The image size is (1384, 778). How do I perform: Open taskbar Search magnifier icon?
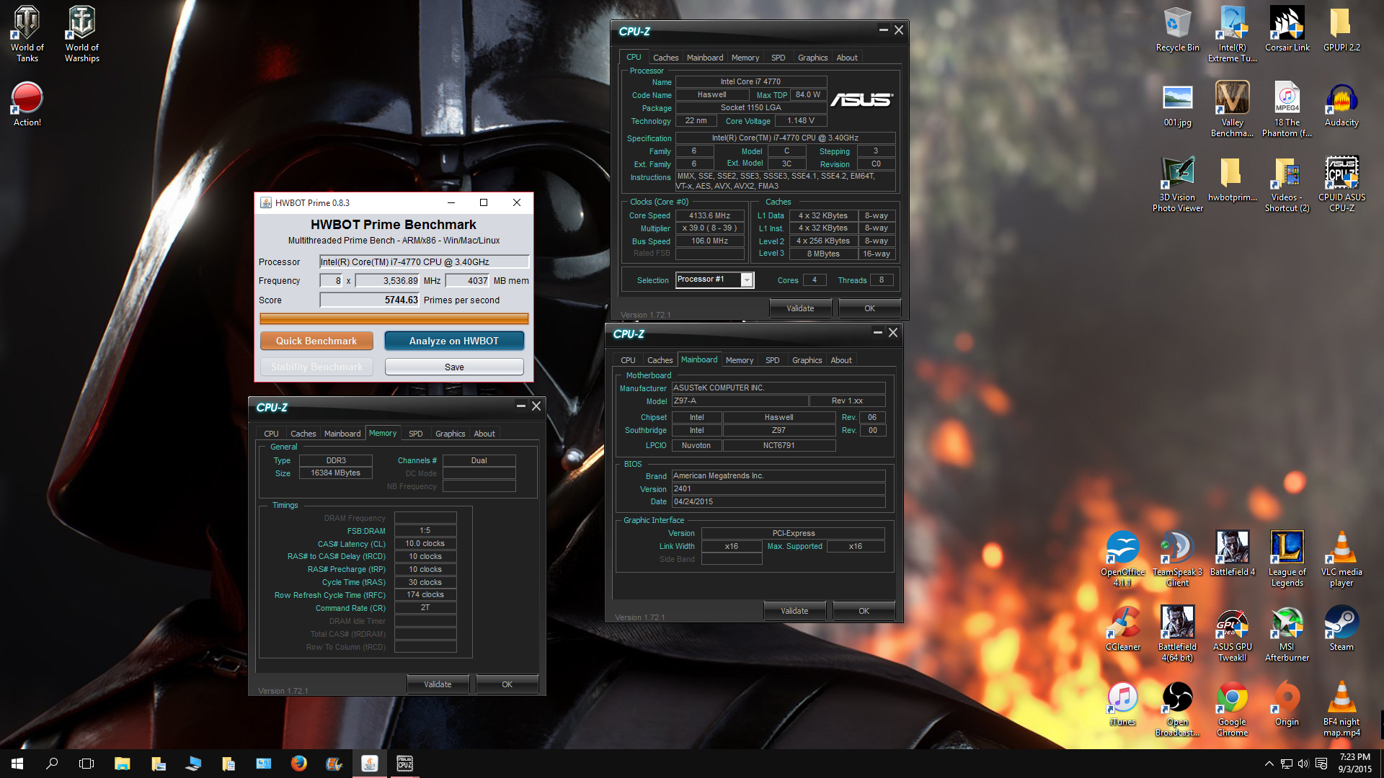click(52, 764)
